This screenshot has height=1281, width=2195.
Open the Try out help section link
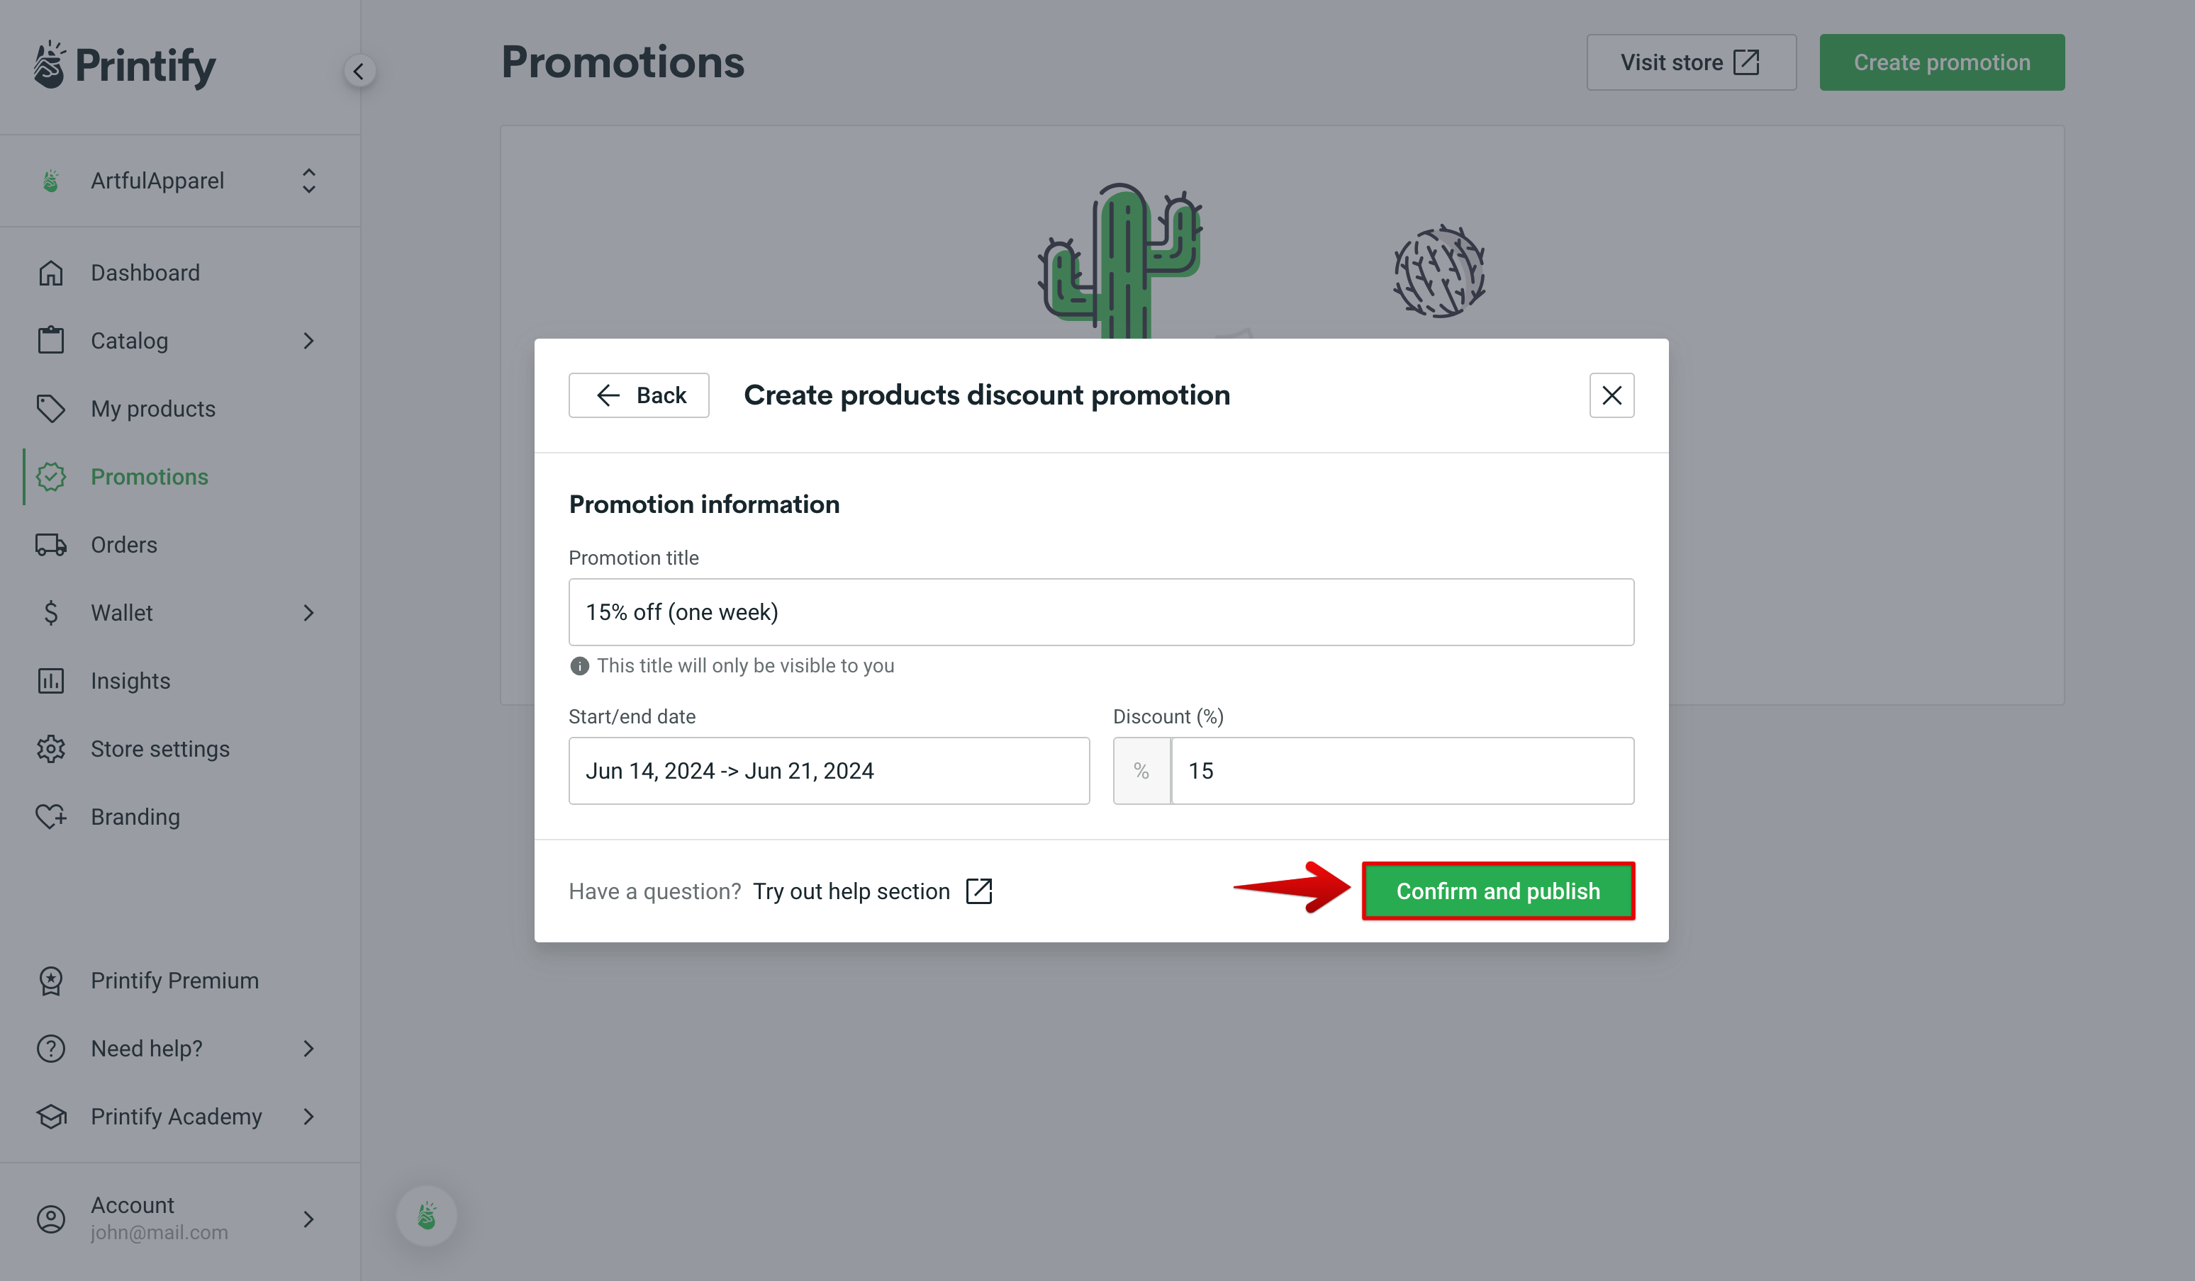(851, 891)
